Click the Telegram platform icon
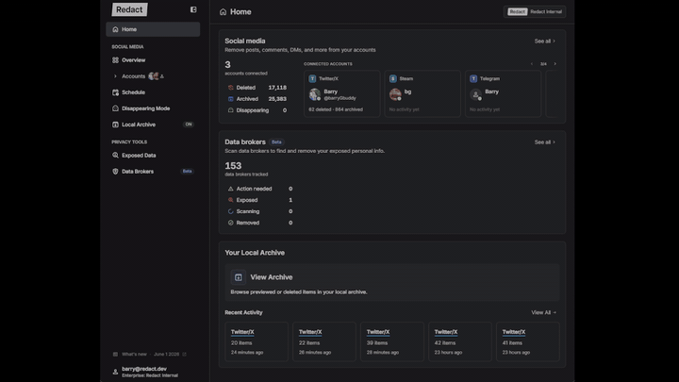This screenshot has width=679, height=382. pos(473,79)
